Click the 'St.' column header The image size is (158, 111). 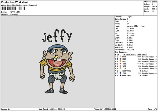point(125,54)
